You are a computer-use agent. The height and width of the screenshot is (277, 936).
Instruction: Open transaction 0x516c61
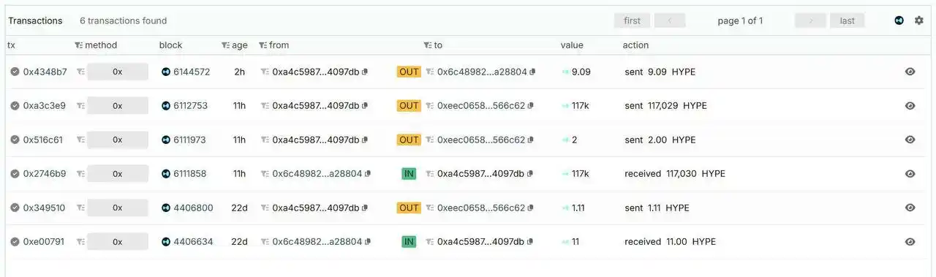tap(43, 140)
